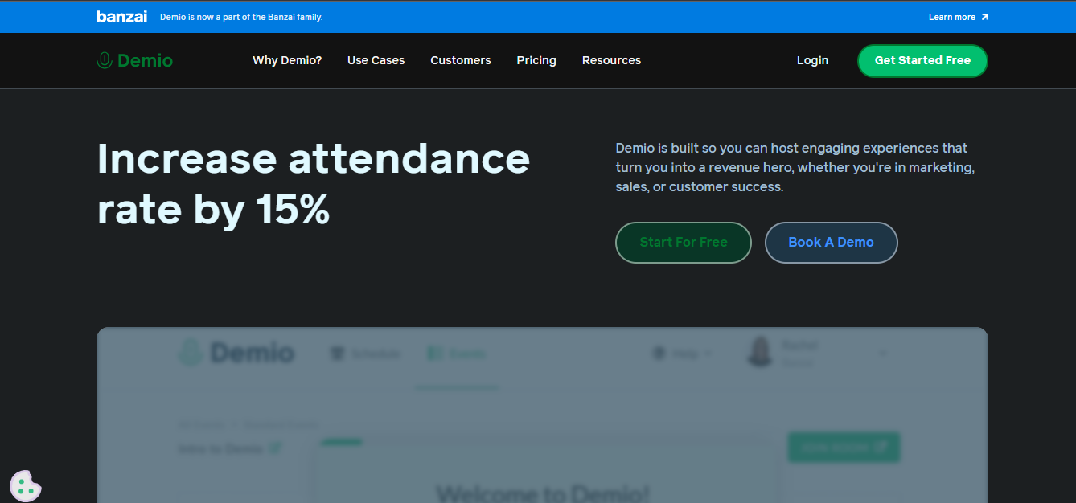Click the revenue hero description paragraph

[795, 167]
